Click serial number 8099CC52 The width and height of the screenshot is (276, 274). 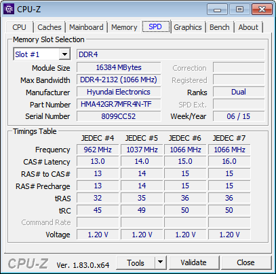coord(119,116)
